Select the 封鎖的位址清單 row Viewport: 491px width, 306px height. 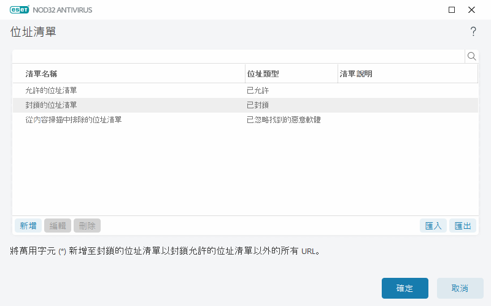pos(51,105)
